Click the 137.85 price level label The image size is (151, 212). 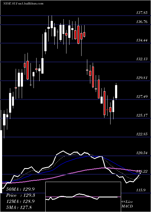coord(142,13)
